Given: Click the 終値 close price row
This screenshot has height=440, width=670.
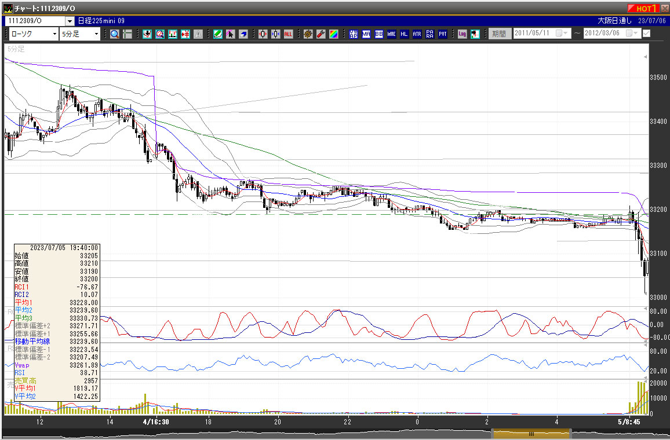Looking at the screenshot, I should (56, 279).
